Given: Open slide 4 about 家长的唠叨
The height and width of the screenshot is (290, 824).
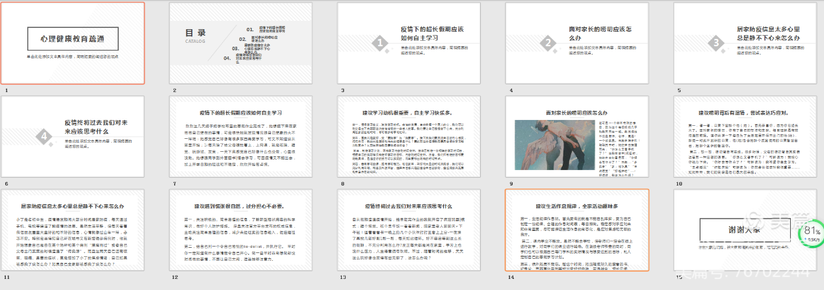Looking at the screenshot, I should pyautogui.click(x=577, y=43).
